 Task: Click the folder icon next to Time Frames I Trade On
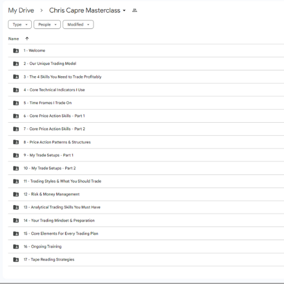pyautogui.click(x=16, y=103)
